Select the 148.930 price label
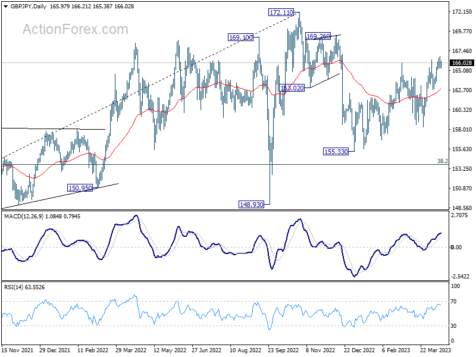476x357 pixels. pos(251,205)
